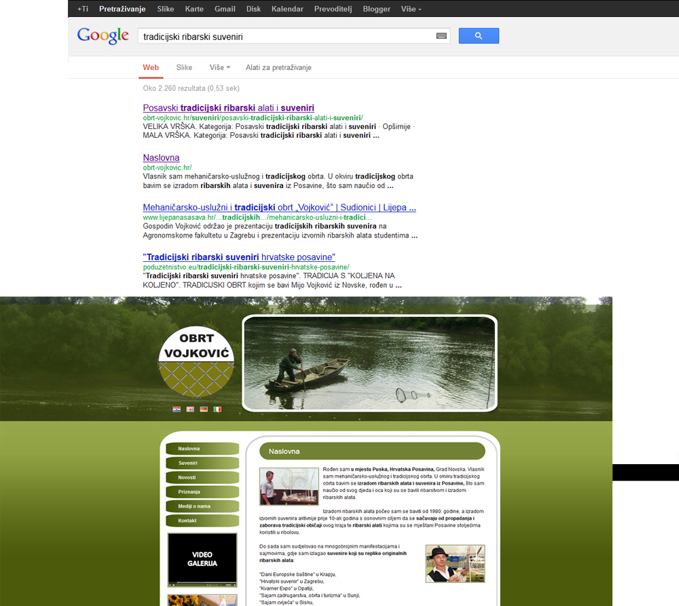Click the fisherman in boat header photo
Viewport: 679px width, 606px height.
369,363
